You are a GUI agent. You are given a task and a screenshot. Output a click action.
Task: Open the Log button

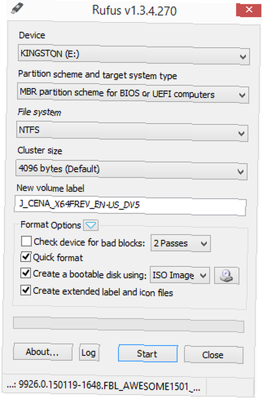(89, 352)
